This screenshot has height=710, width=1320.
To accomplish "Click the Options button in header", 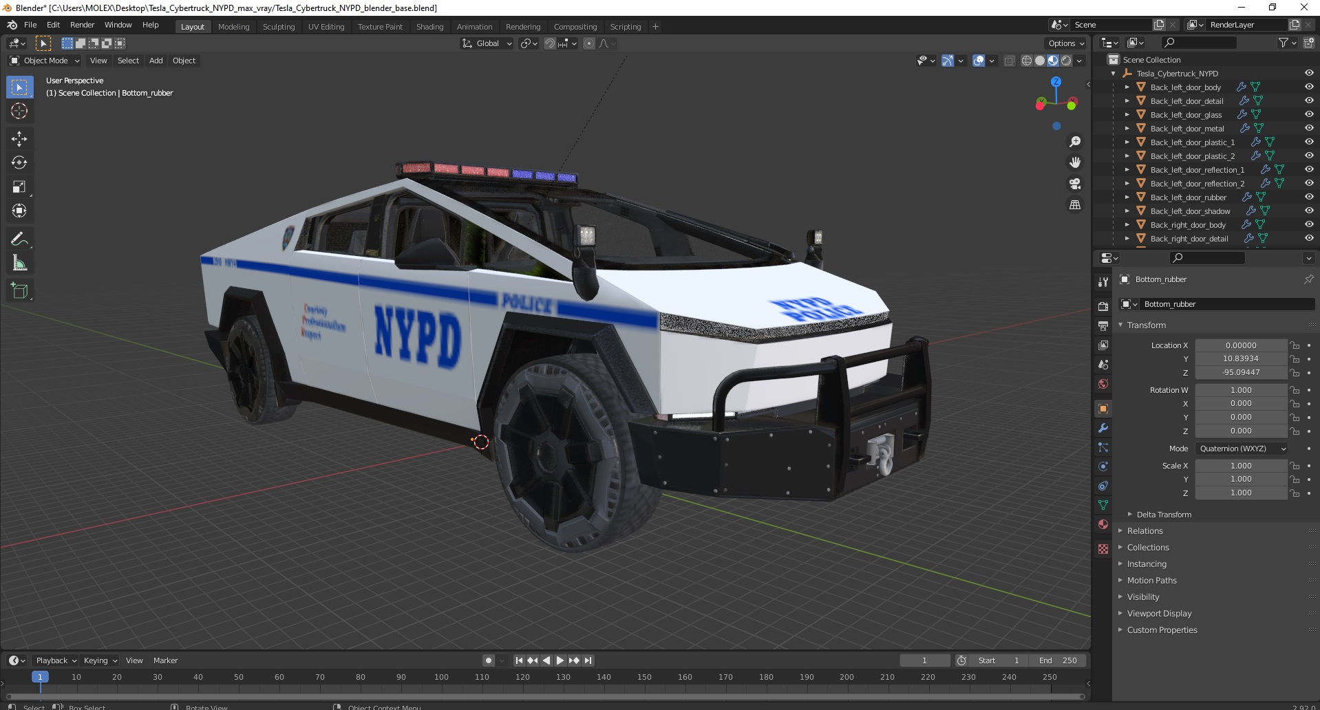I will tap(1065, 43).
